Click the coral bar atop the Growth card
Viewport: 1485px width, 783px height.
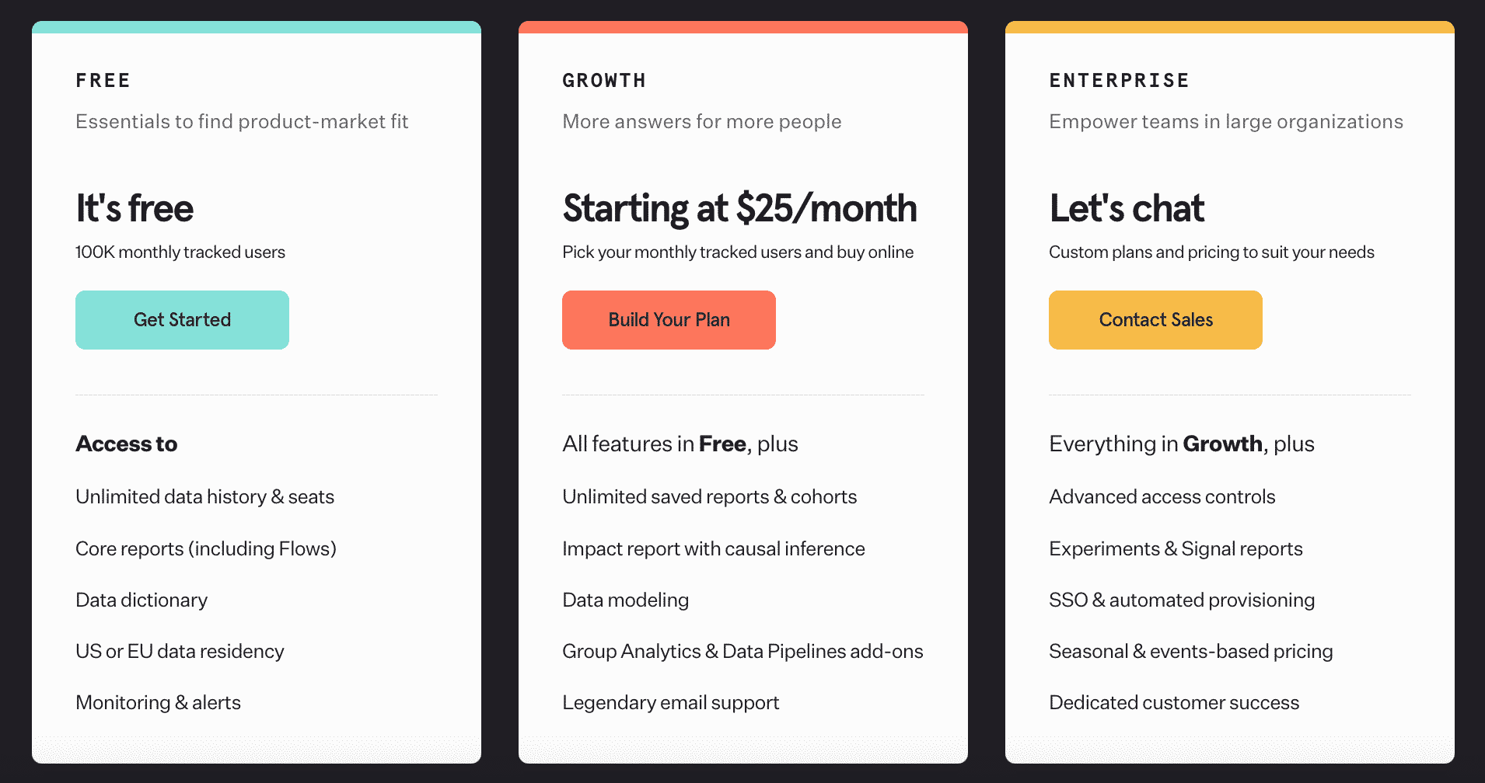(x=743, y=27)
